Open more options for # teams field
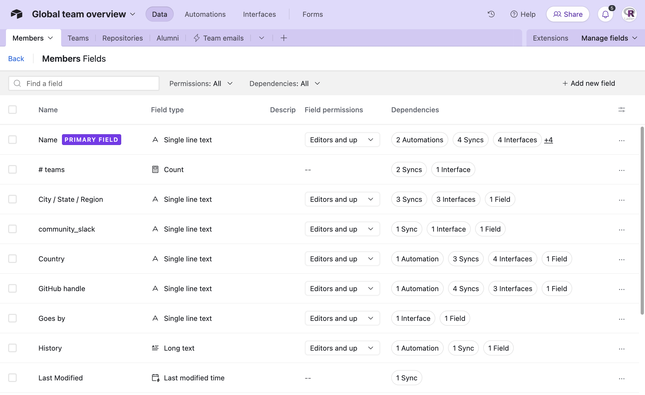 (621, 170)
